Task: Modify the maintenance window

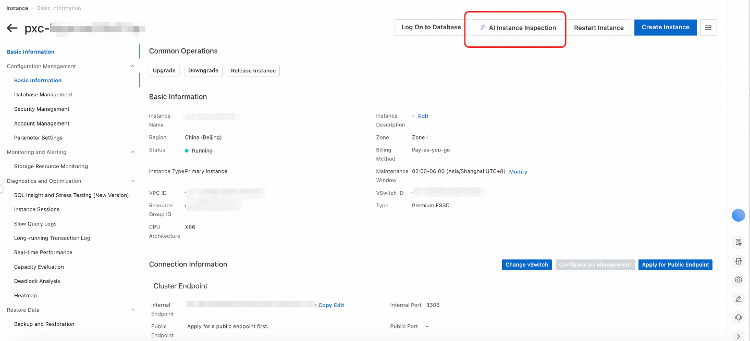Action: click(518, 172)
